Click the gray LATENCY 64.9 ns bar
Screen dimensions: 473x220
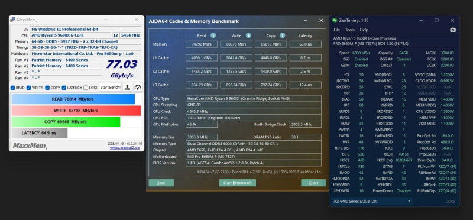click(40, 133)
